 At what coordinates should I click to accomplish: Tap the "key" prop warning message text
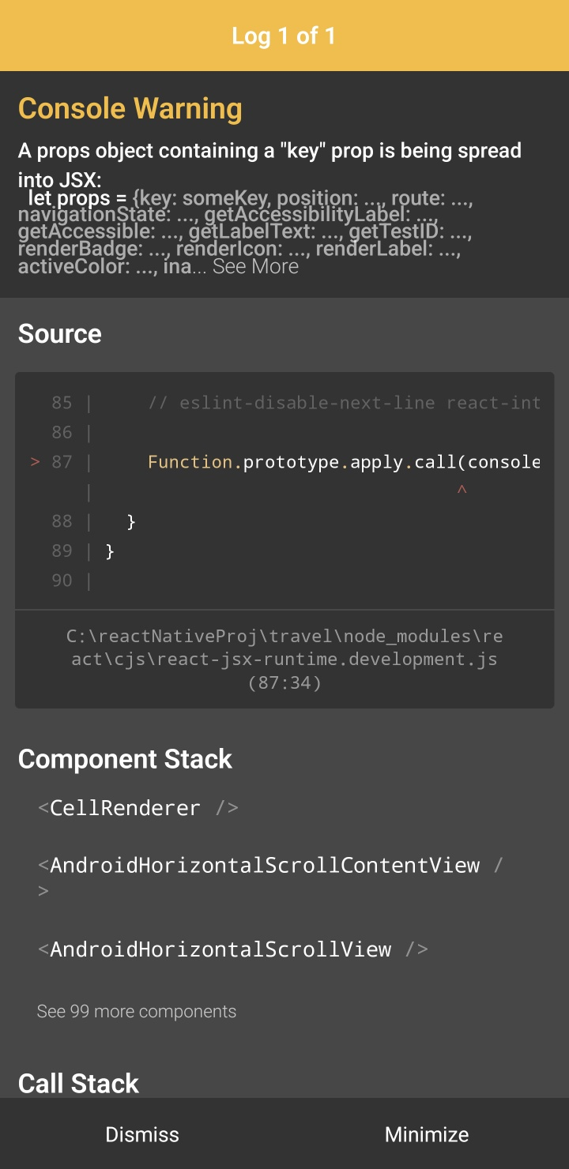tap(269, 151)
